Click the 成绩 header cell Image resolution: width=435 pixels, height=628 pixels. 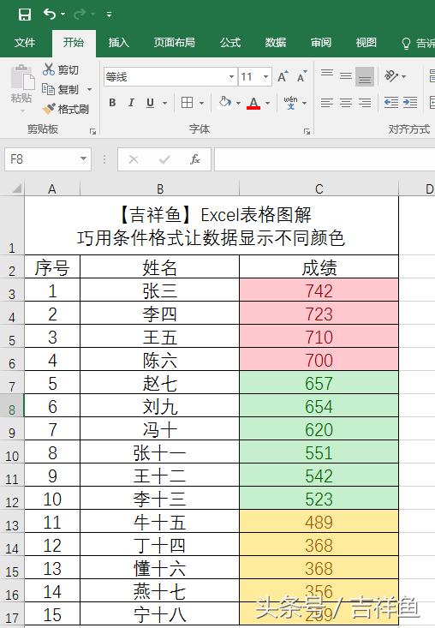click(319, 266)
